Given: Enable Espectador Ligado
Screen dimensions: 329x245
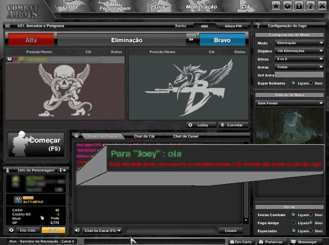Looking at the screenshot, I should tap(294, 231).
